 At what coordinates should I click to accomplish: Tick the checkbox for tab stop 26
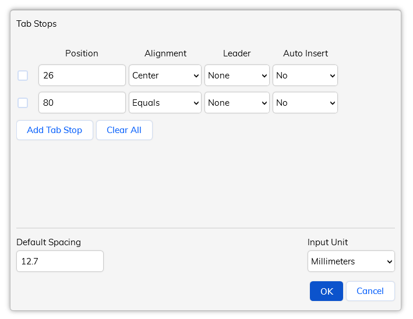point(23,76)
